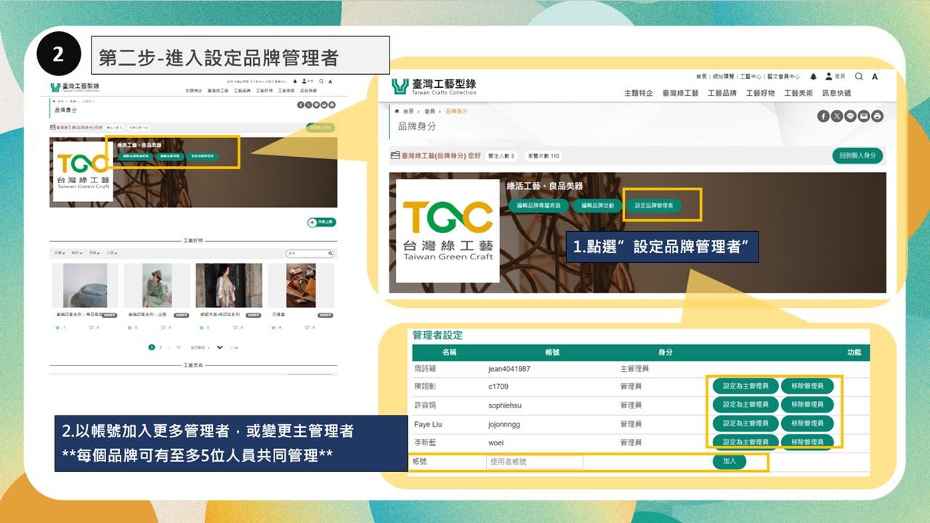Open 訊息快遞 in enlarged main navigation
Screen dimensions: 930x523
pos(837,93)
